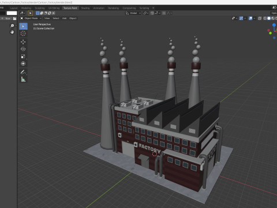Click the editor type icon beside Object Mode
This screenshot has width=277, height=208.
pyautogui.click(x=21, y=18)
